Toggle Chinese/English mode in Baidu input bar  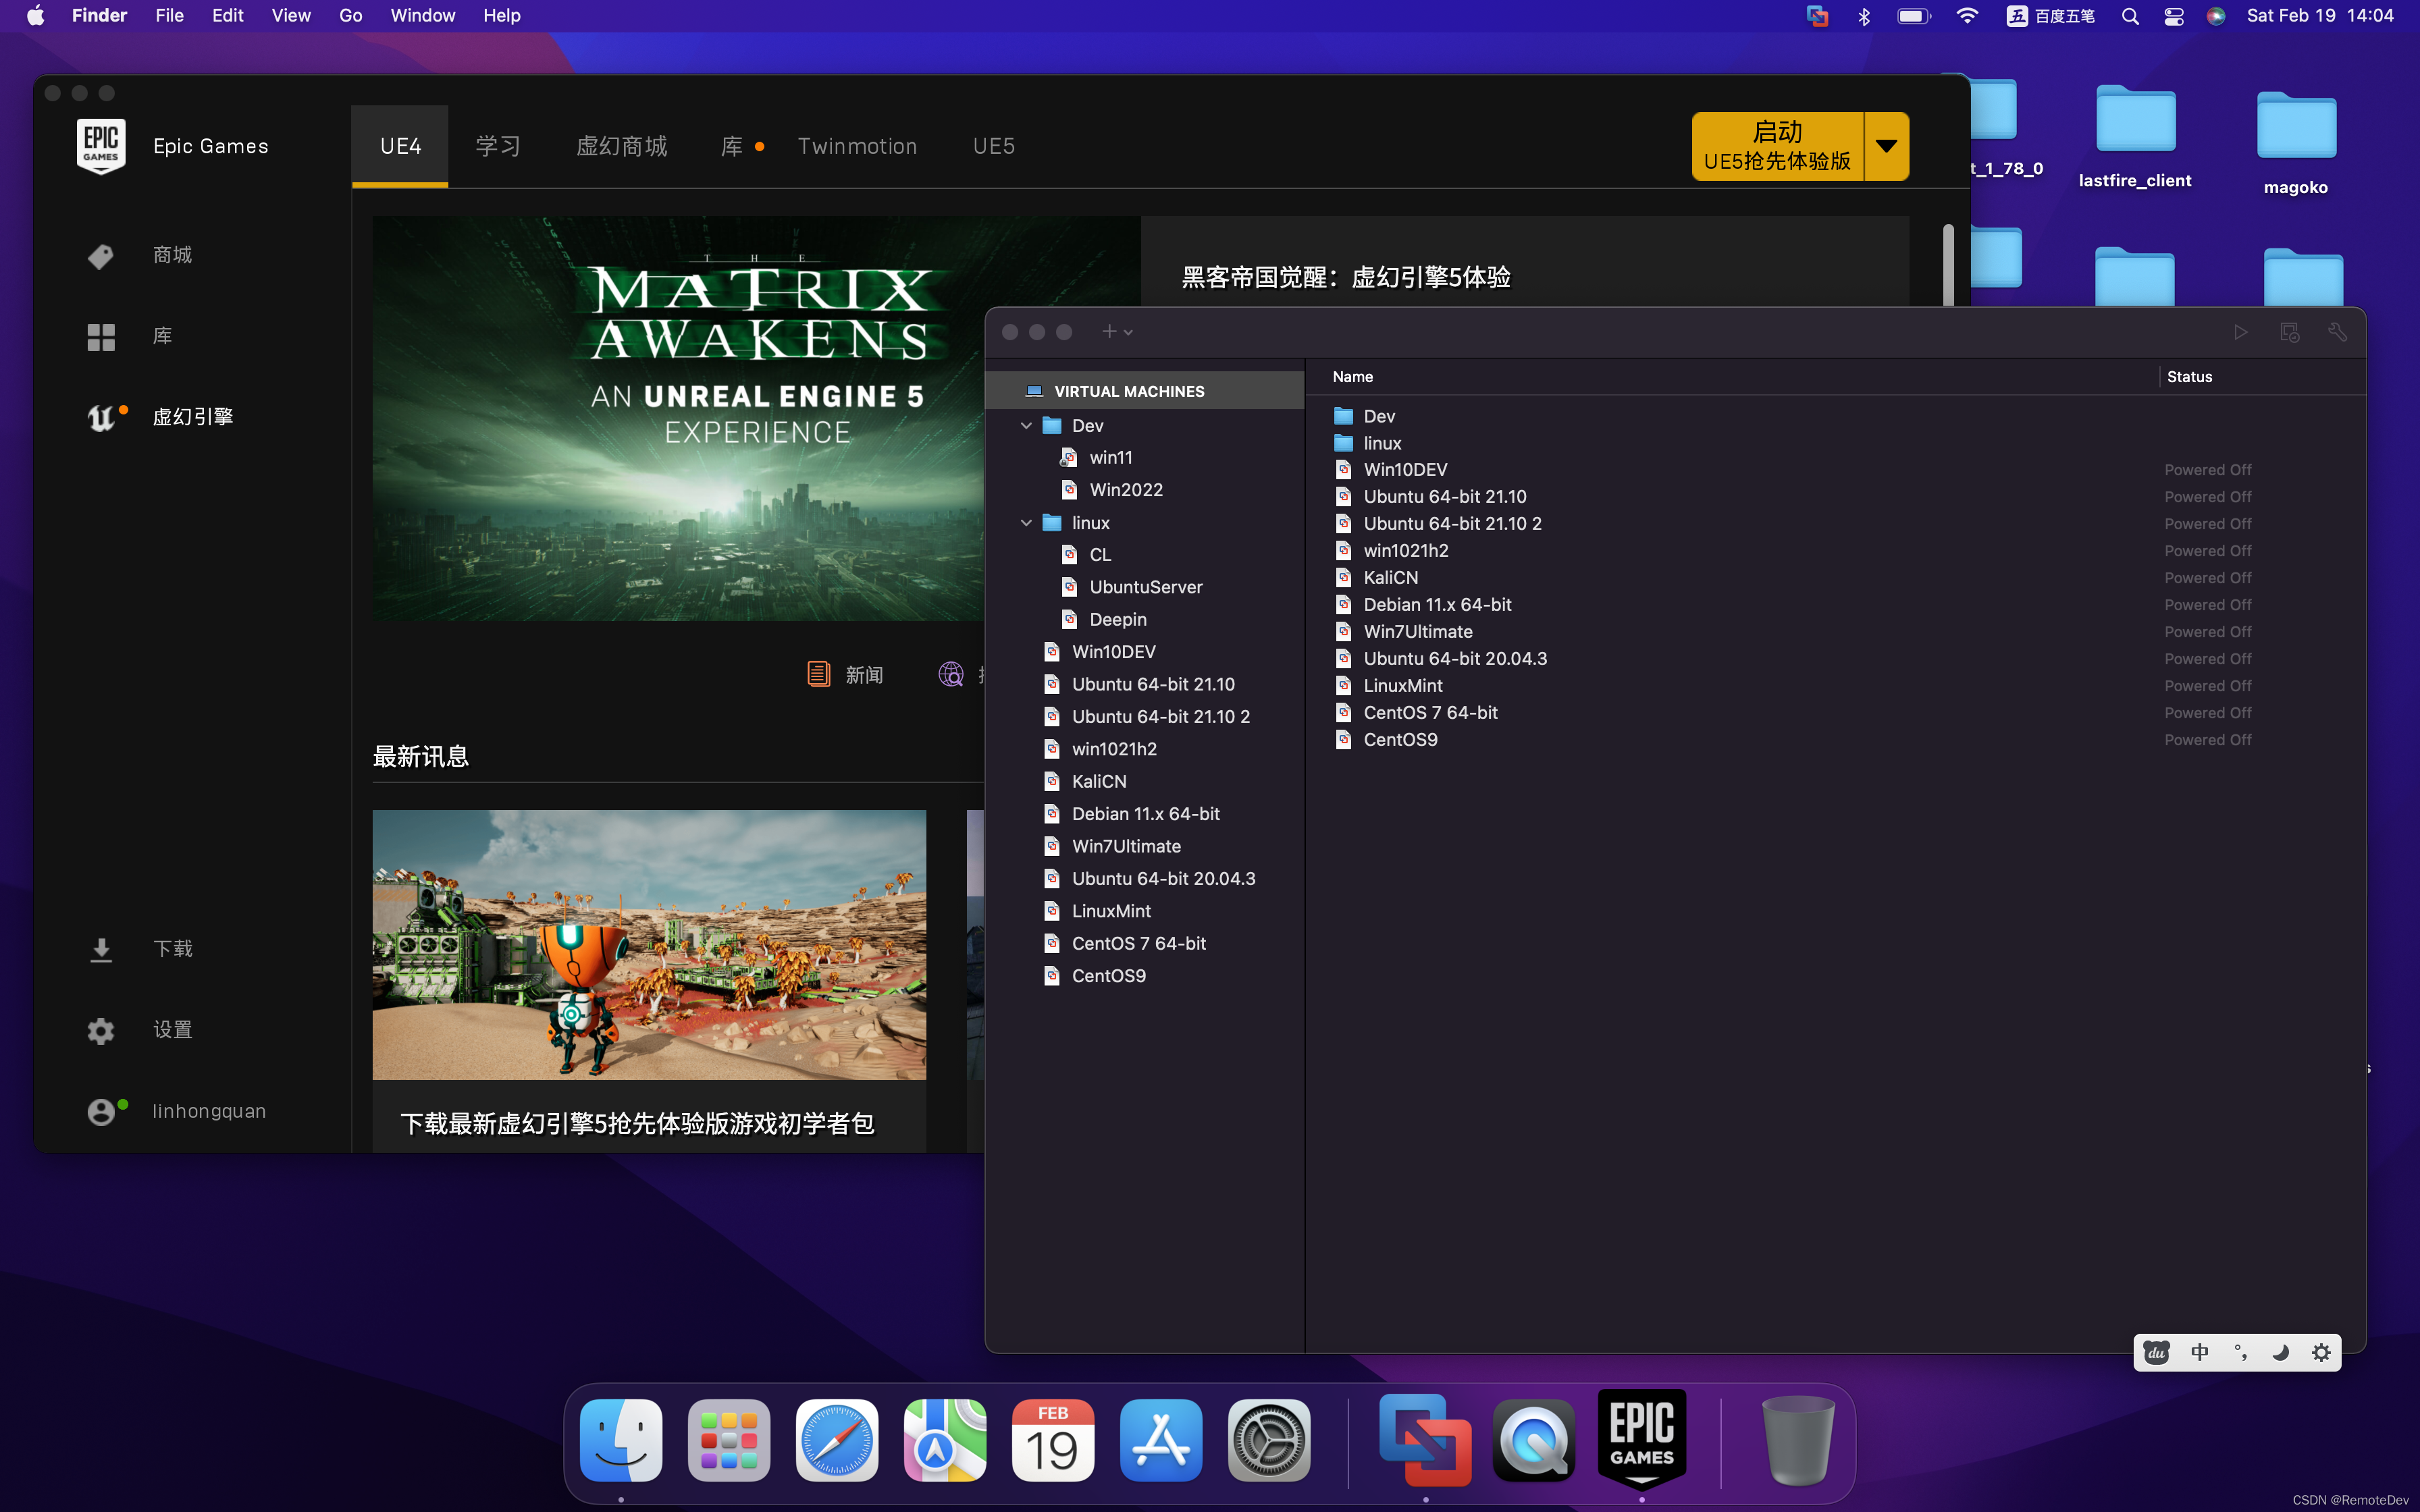(2199, 1352)
